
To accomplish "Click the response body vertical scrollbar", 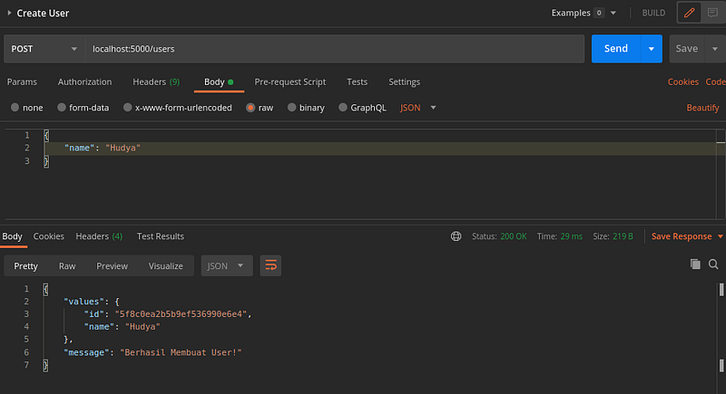I will point(721,328).
